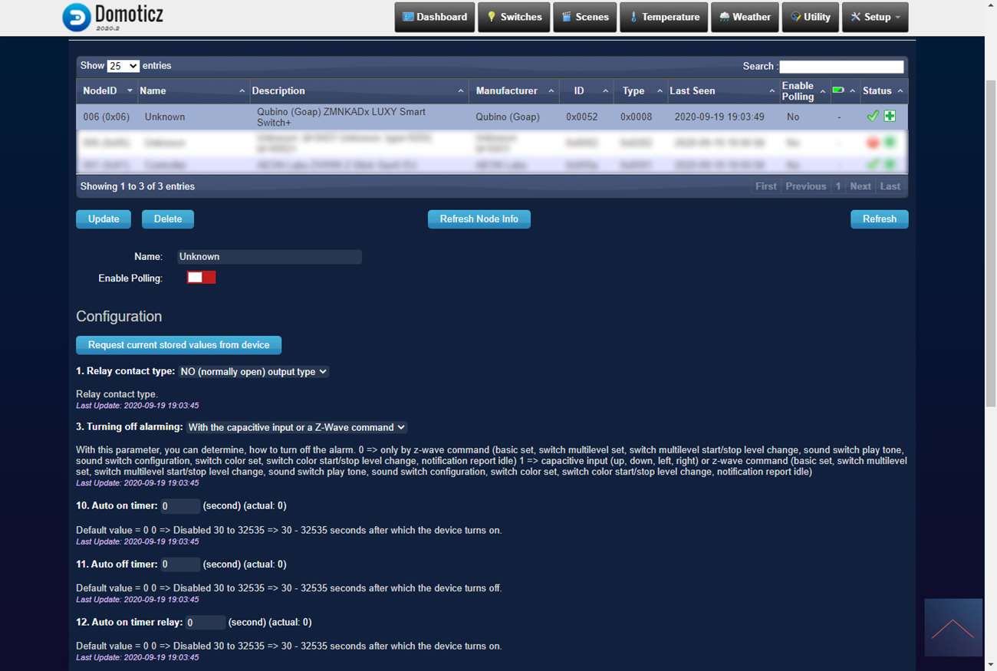This screenshot has height=671, width=997.
Task: Click the Refresh button beside the table
Action: pos(880,219)
